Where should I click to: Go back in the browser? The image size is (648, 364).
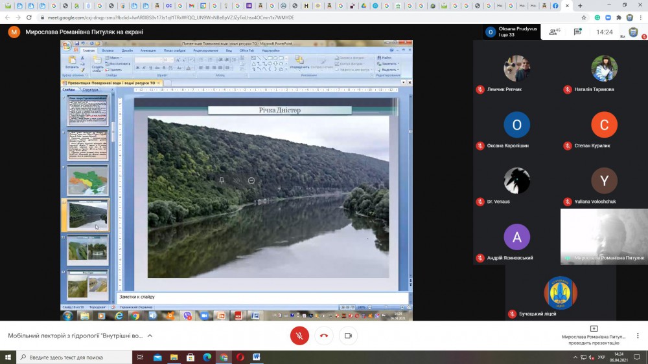(7, 17)
